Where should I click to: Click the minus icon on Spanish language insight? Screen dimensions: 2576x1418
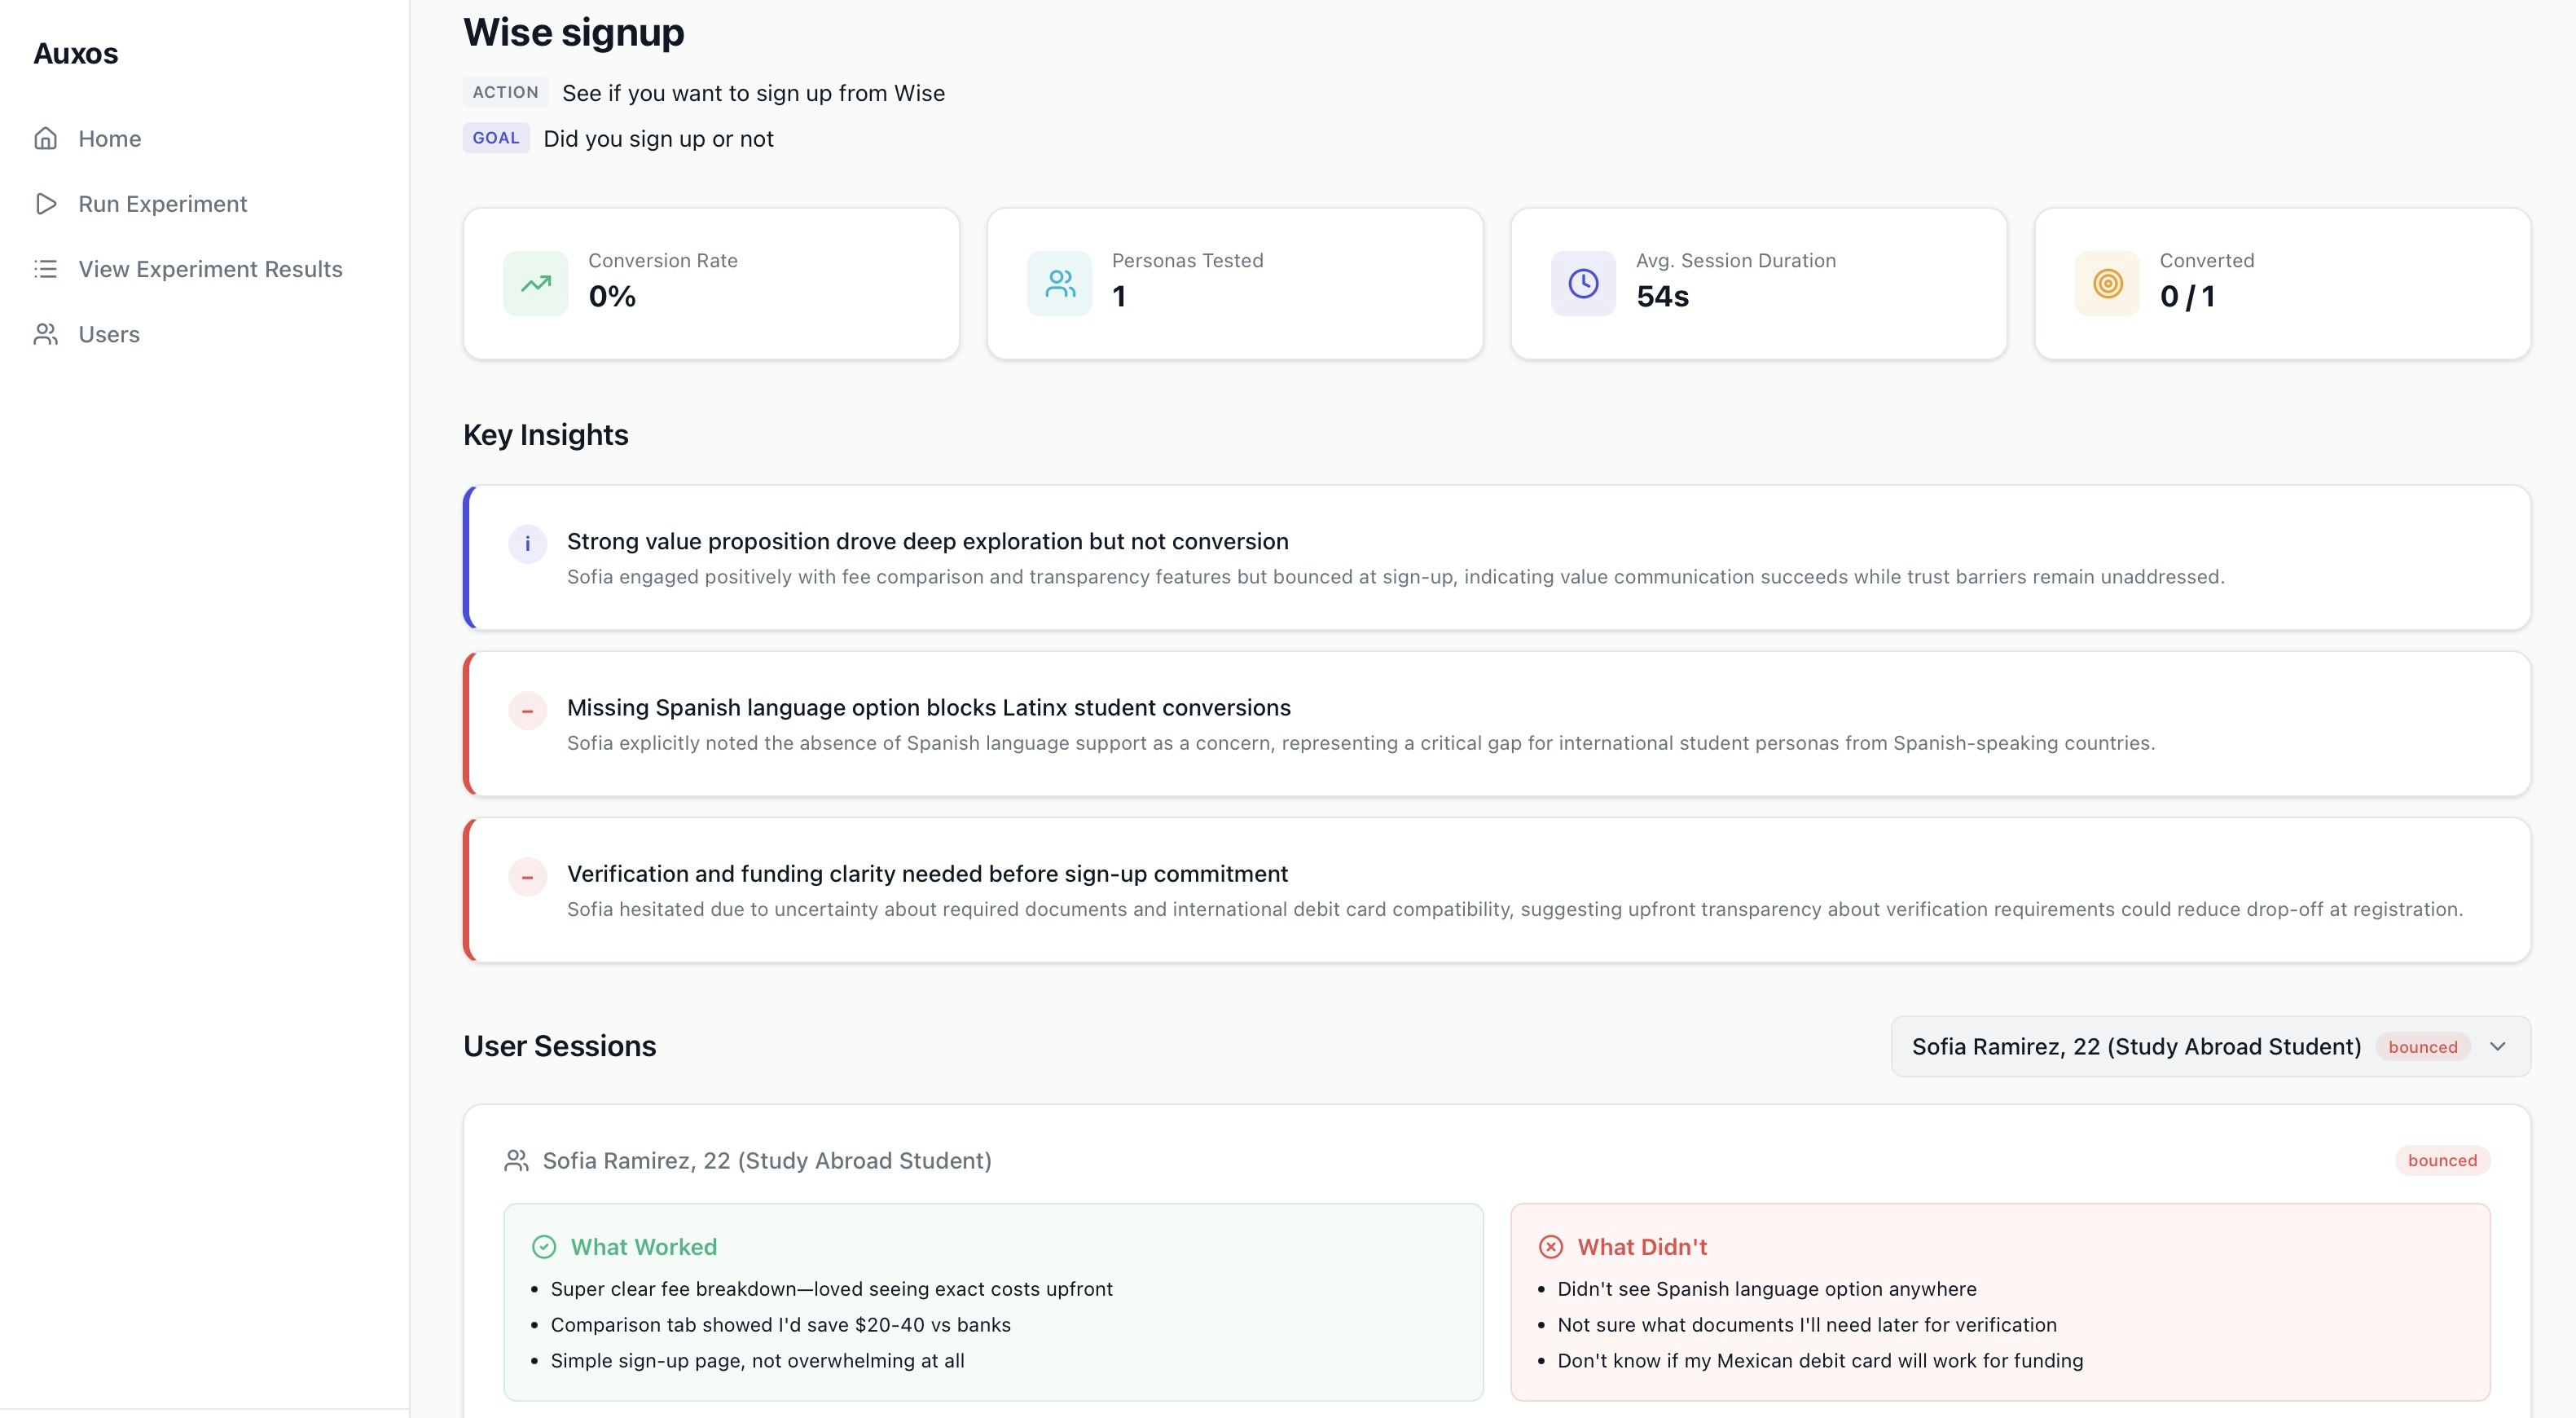point(527,710)
